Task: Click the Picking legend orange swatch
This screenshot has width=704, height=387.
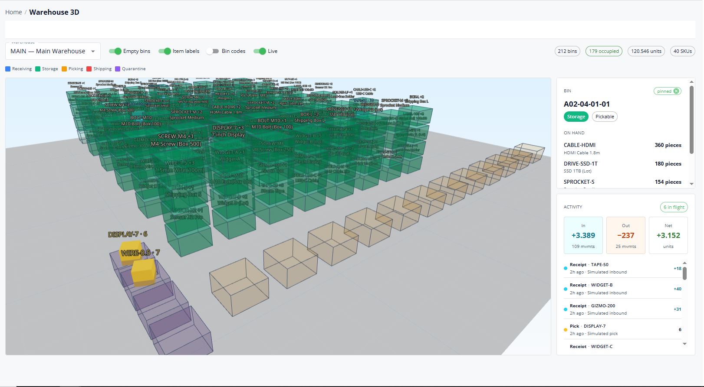Action: (64, 69)
